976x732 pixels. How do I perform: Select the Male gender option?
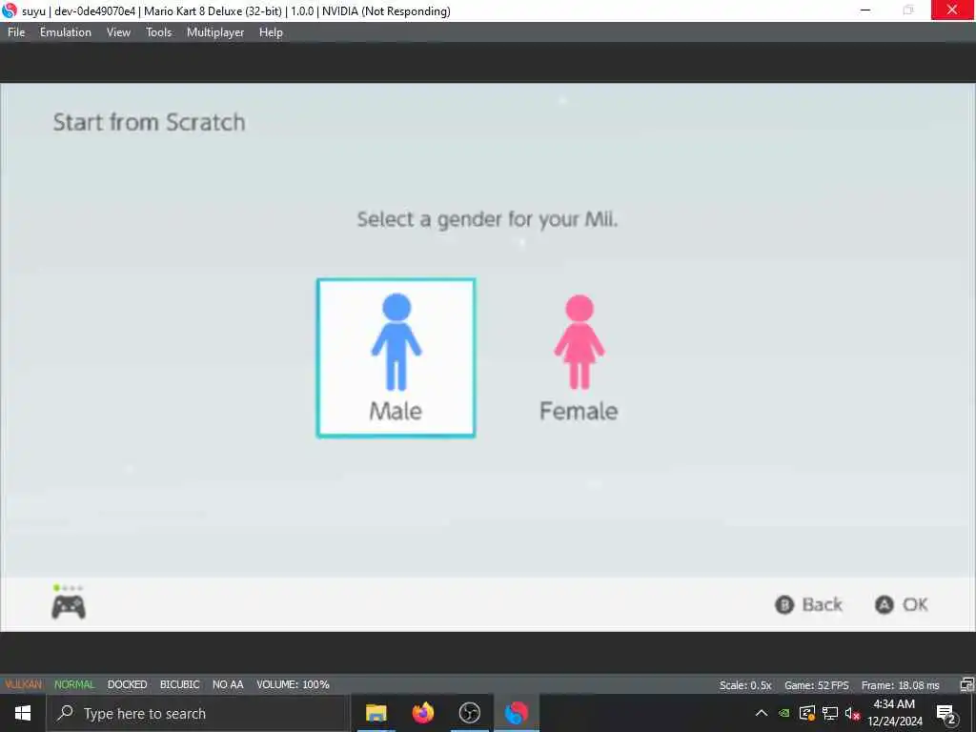click(396, 358)
